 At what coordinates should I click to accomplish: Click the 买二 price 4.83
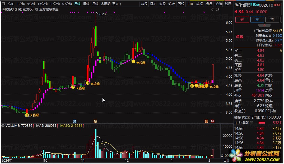point(260,55)
